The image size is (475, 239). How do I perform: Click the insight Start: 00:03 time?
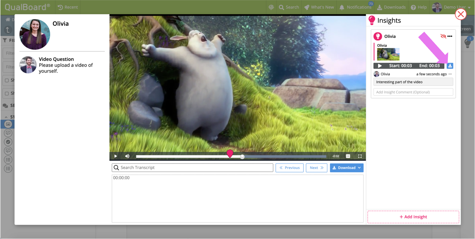tap(400, 66)
